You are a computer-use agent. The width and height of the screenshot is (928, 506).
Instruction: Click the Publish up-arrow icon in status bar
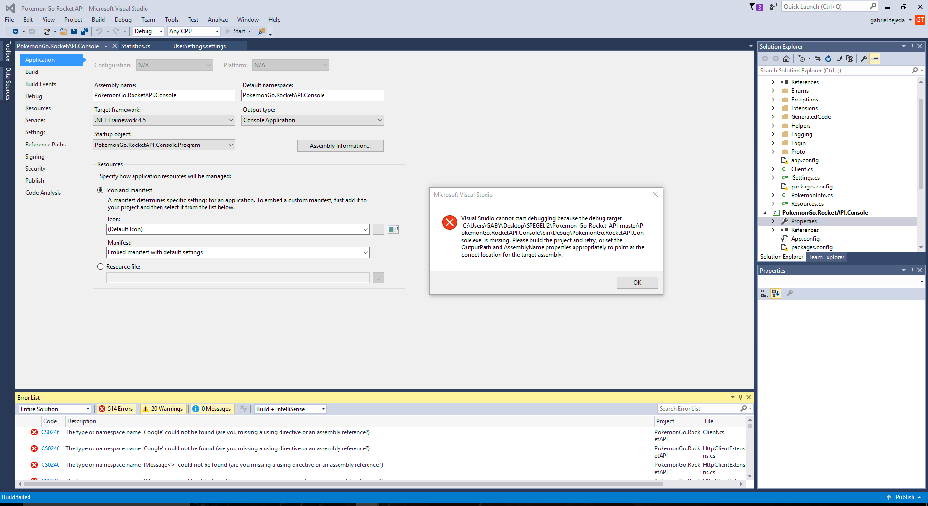coord(889,497)
